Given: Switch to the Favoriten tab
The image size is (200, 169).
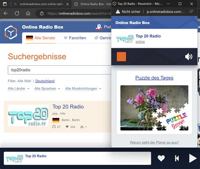Looking at the screenshot, I should [75, 38].
